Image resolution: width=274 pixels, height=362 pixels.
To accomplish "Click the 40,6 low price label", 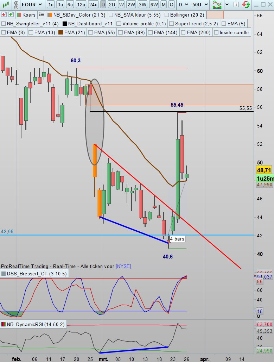I will tap(168, 257).
